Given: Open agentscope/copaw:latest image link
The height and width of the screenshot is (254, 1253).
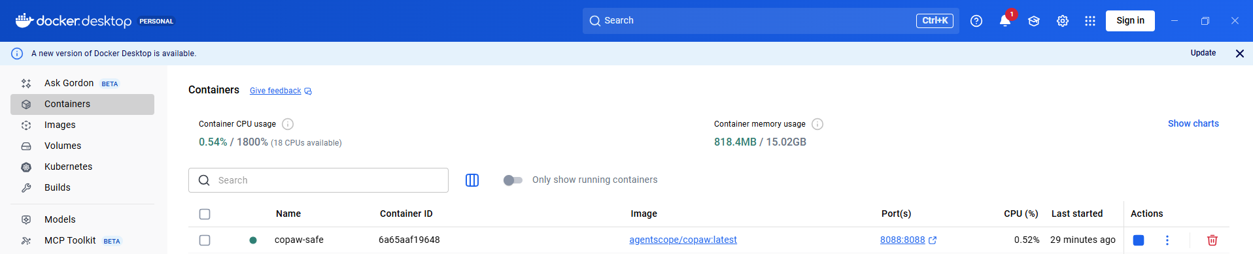Looking at the screenshot, I should click(x=683, y=240).
